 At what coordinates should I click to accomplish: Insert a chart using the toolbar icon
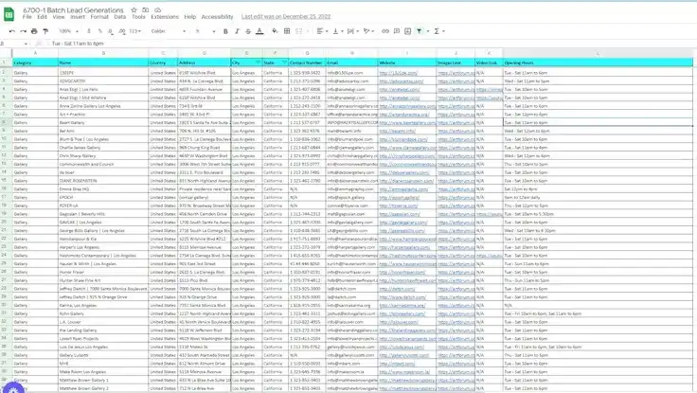[407, 31]
